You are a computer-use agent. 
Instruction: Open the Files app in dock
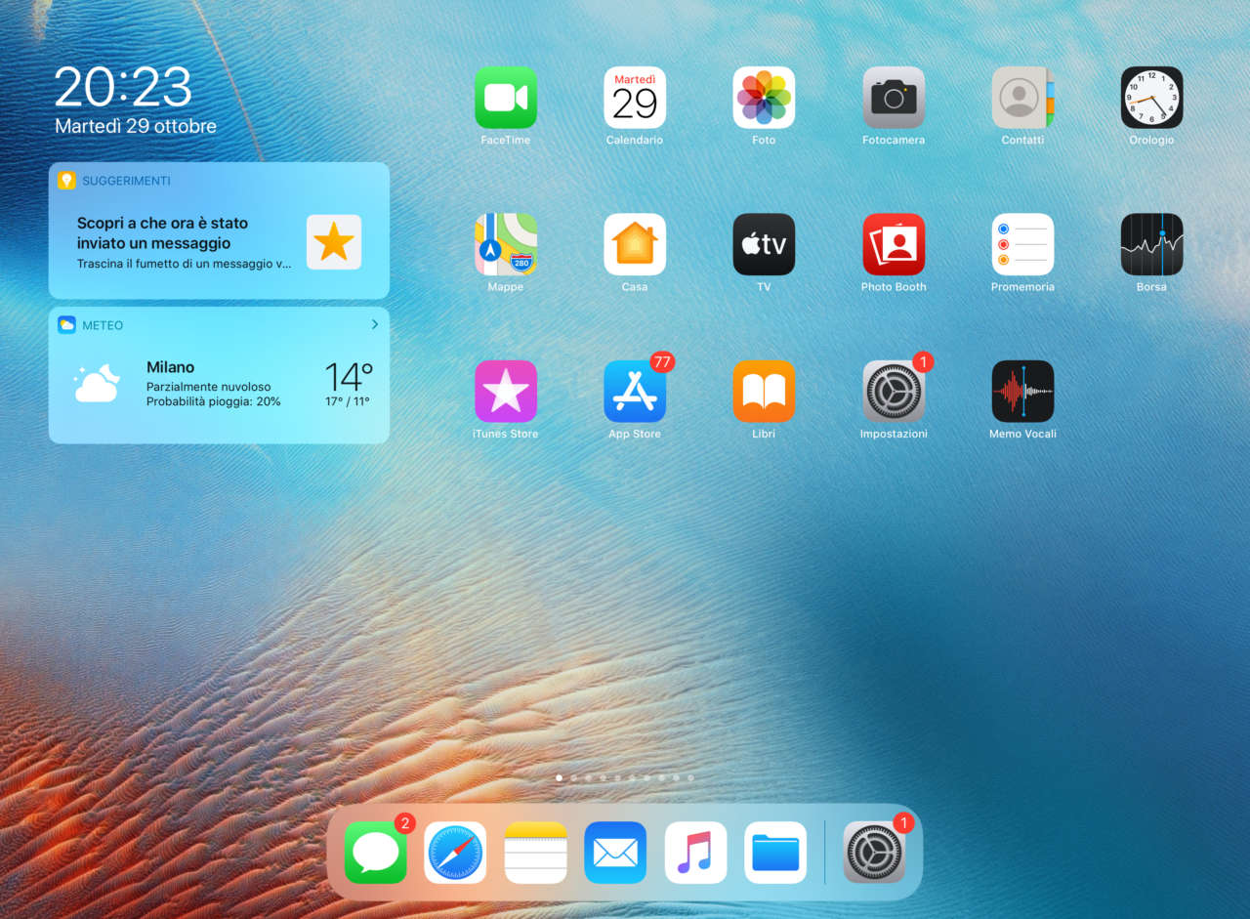click(x=775, y=853)
